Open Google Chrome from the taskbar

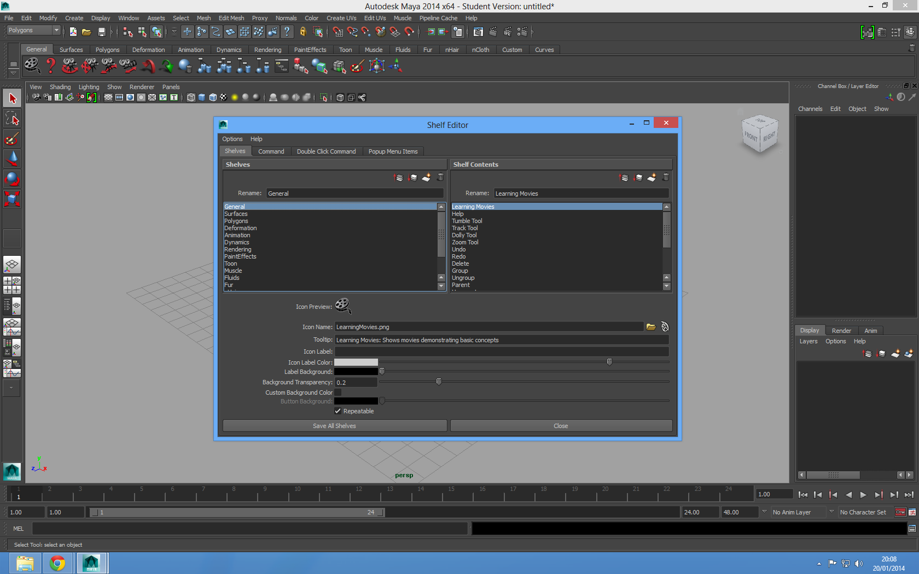pos(57,563)
